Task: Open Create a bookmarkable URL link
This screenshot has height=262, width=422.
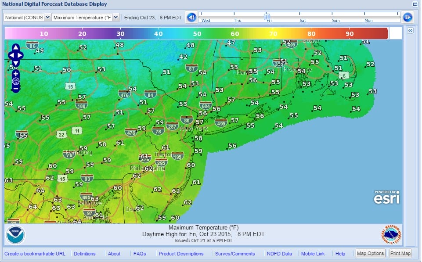Action: 35,254
